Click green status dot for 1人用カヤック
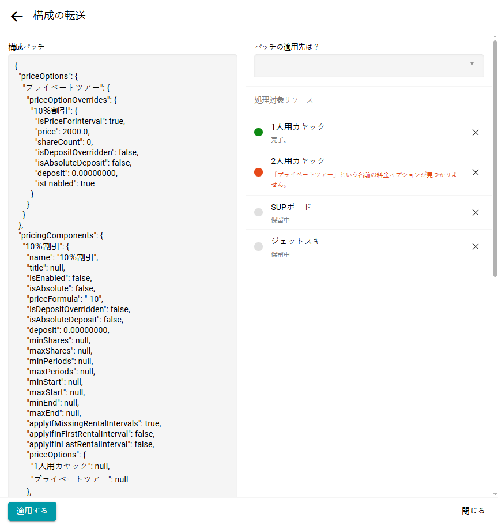Viewport: 498px width, 525px height. click(x=258, y=132)
